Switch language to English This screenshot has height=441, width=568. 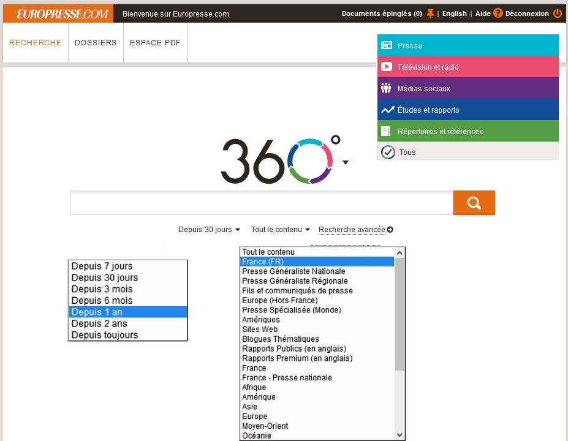pyautogui.click(x=454, y=13)
